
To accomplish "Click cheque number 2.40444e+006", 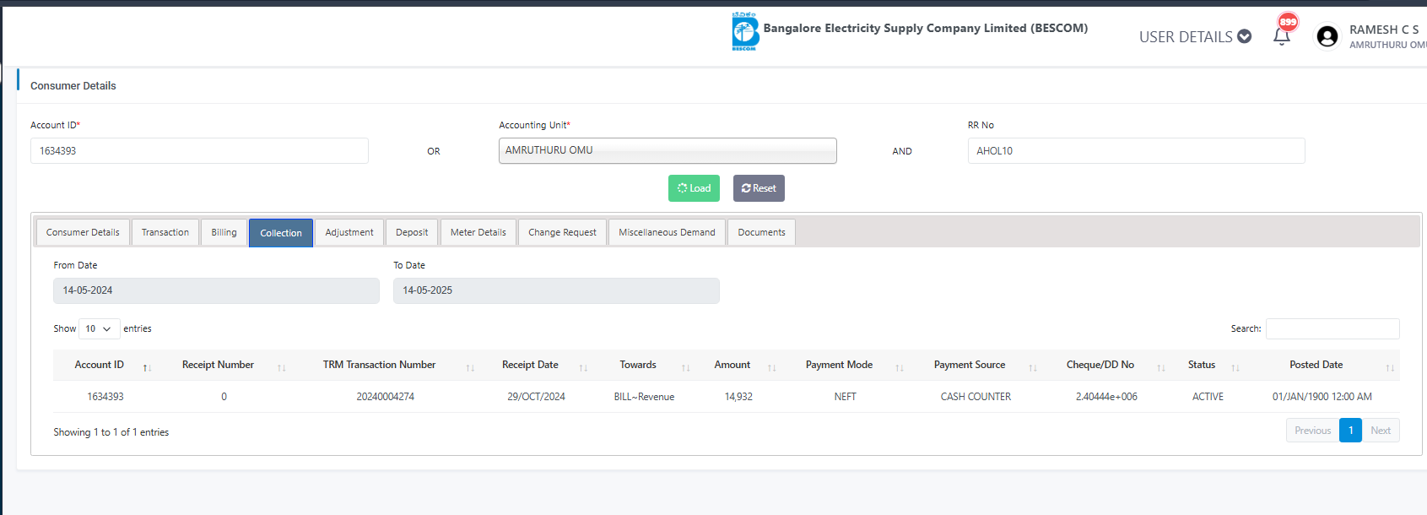I will [x=1106, y=397].
